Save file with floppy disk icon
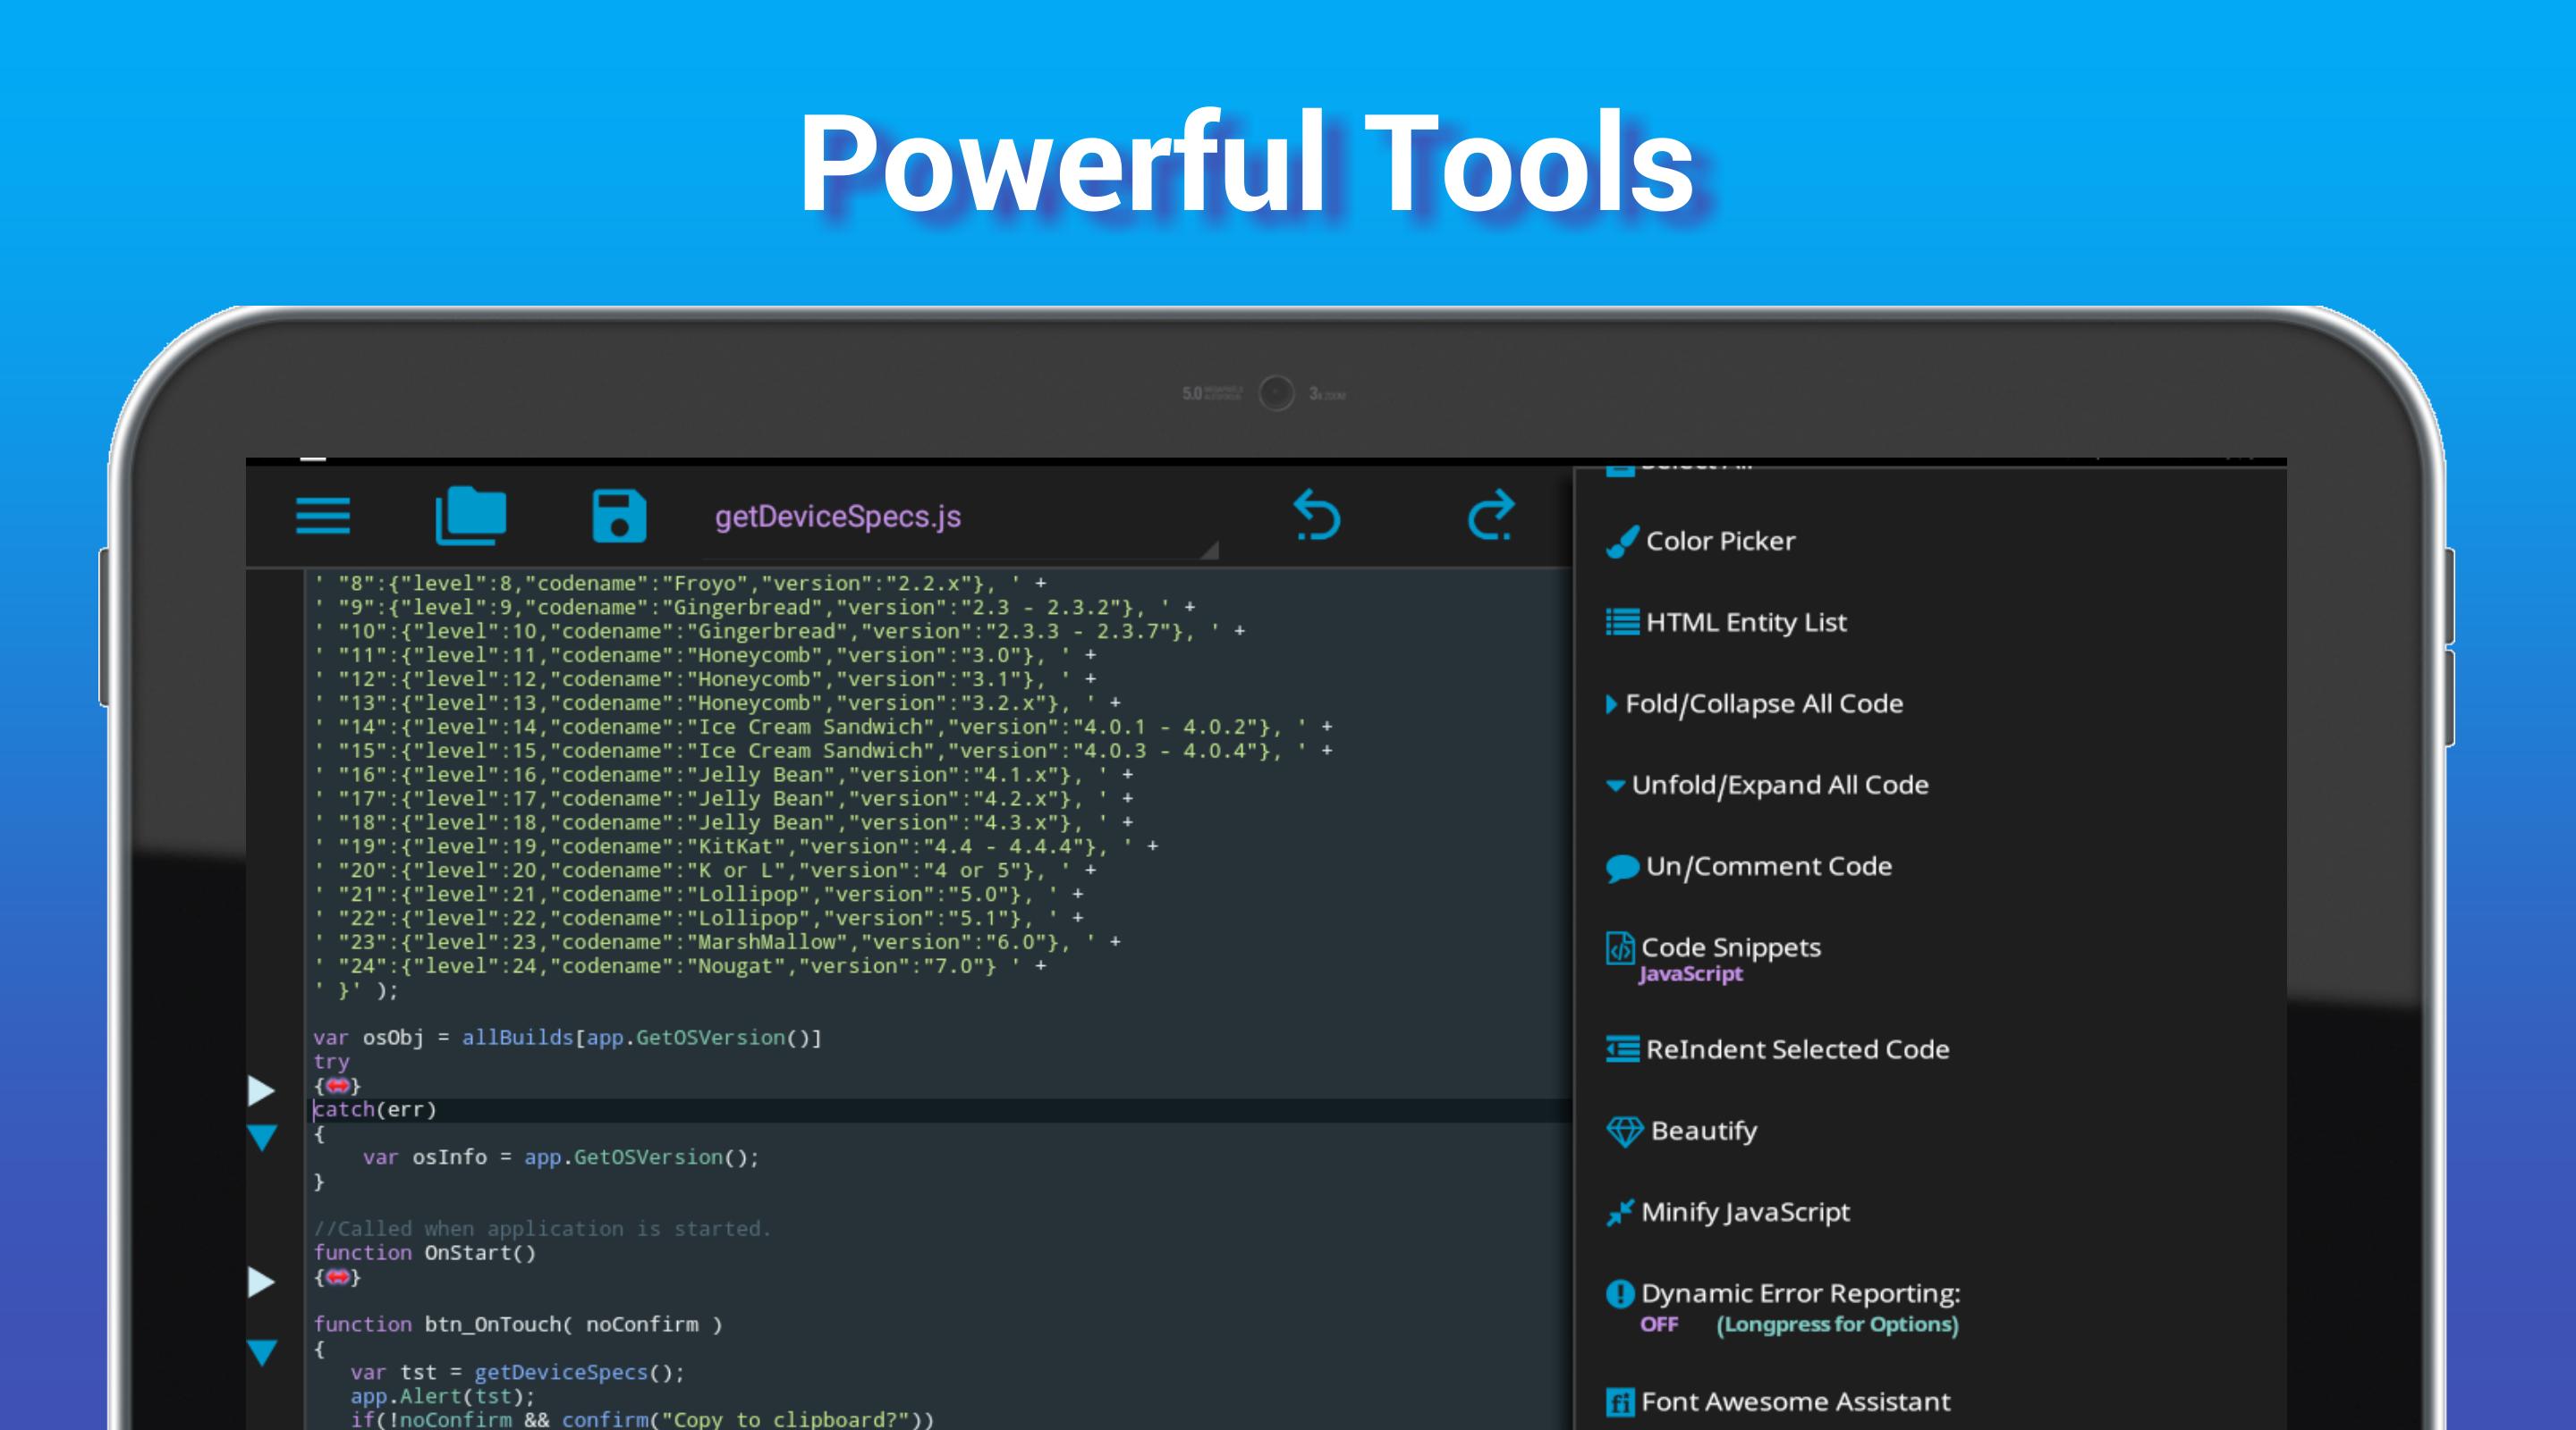Screen dimensions: 2576x1430 pyautogui.click(x=619, y=517)
